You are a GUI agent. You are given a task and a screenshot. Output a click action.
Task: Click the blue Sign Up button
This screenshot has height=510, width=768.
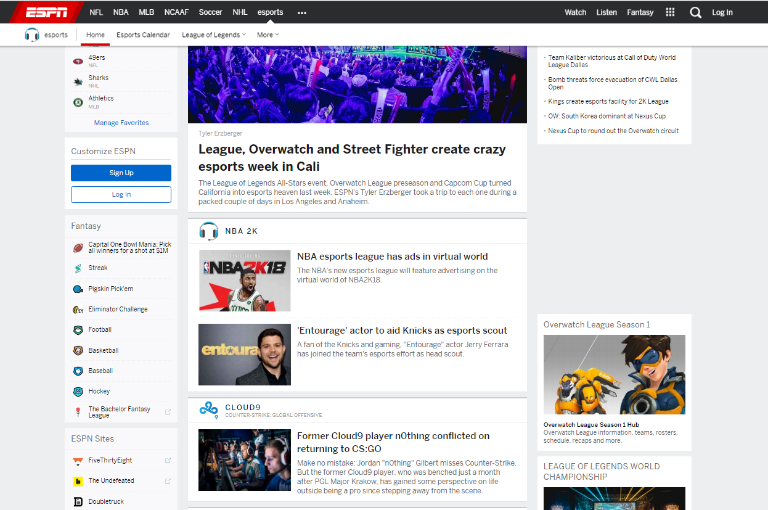[x=121, y=173]
